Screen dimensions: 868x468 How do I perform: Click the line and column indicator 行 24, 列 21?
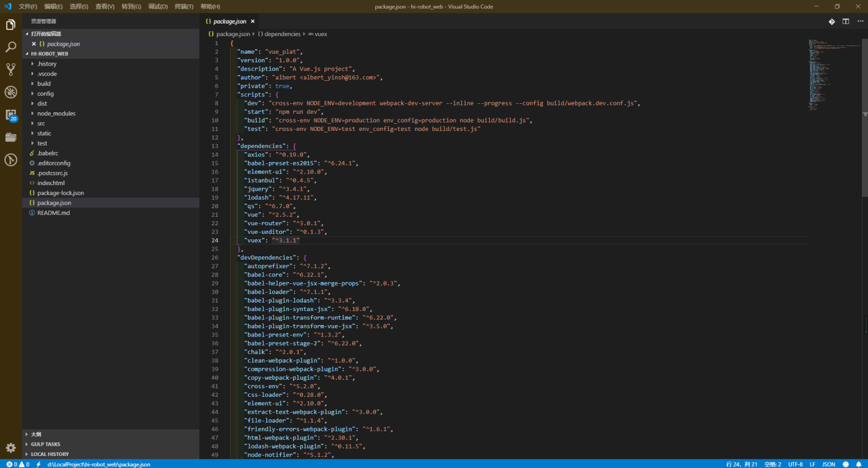[741, 464]
